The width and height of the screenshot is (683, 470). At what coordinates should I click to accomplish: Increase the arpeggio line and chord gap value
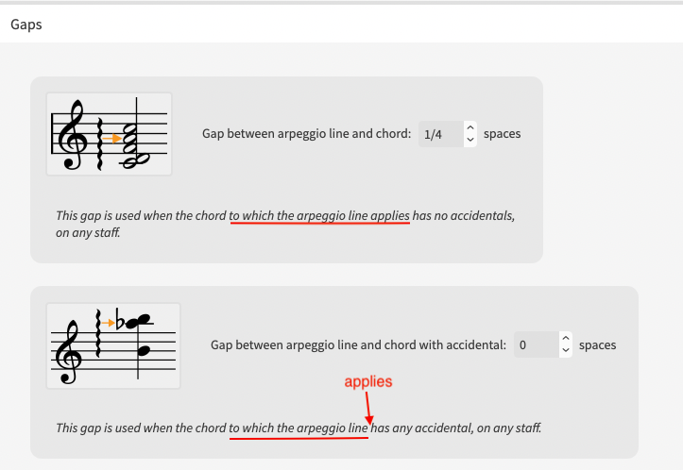pos(470,128)
